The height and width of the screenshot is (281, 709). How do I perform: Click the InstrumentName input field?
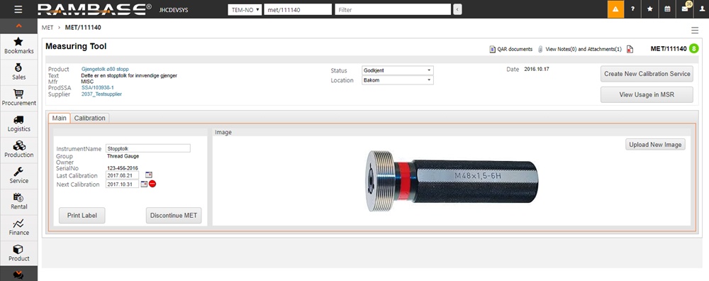148,148
